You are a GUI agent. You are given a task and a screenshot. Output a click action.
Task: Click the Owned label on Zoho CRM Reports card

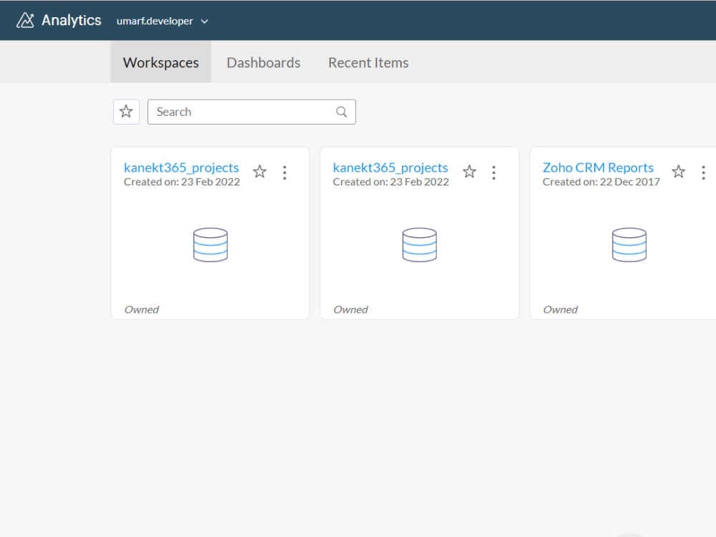(560, 309)
